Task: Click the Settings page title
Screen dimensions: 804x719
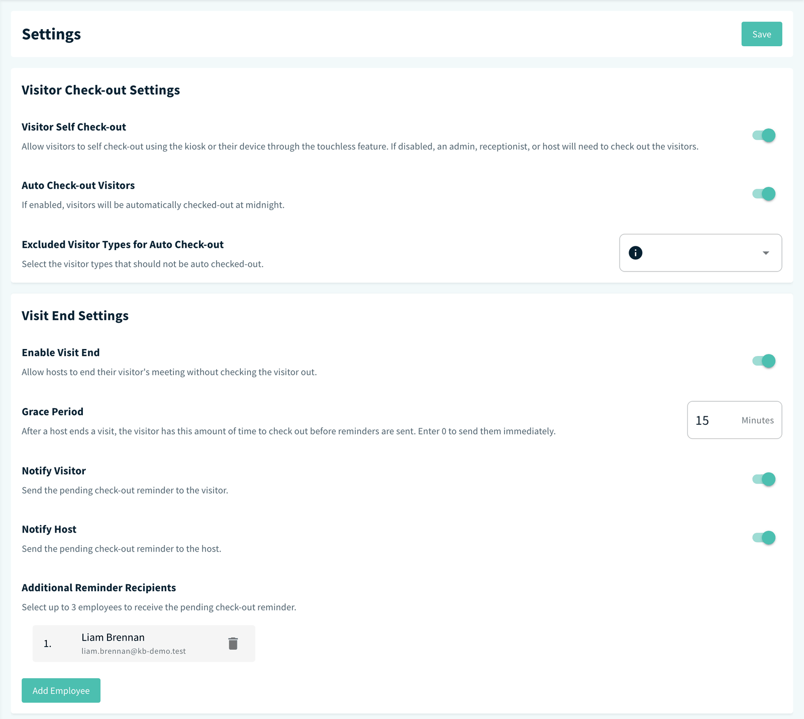Action: pyautogui.click(x=51, y=34)
